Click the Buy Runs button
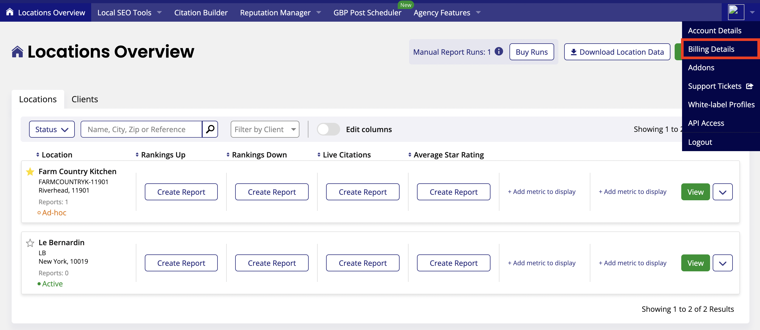The image size is (760, 330). coord(532,52)
